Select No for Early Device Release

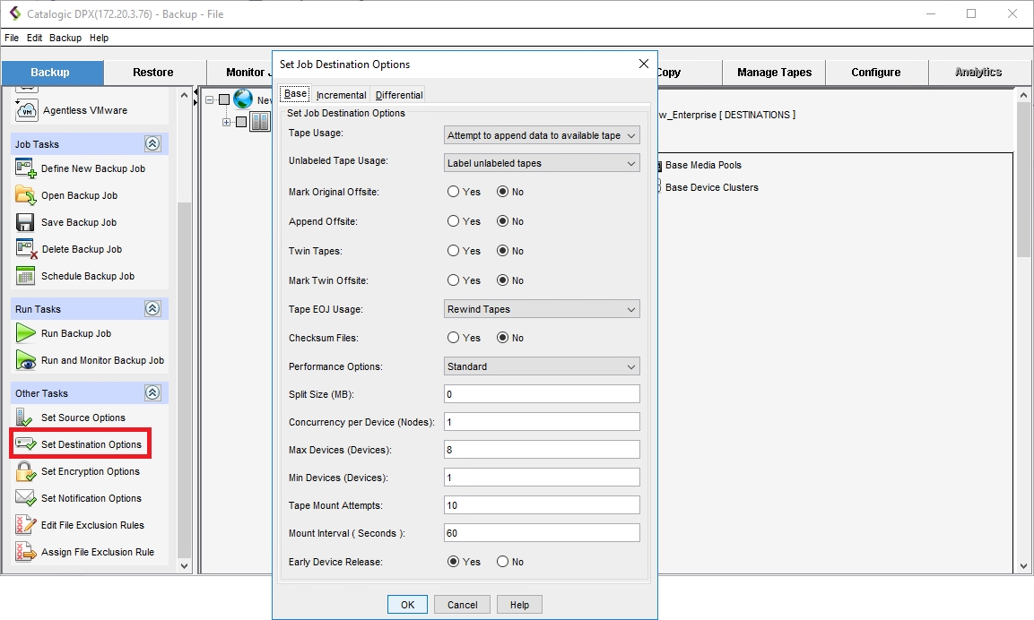(x=502, y=562)
